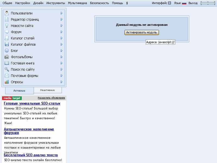Open the Помощь menu
The image size is (217, 163).
[117, 3]
